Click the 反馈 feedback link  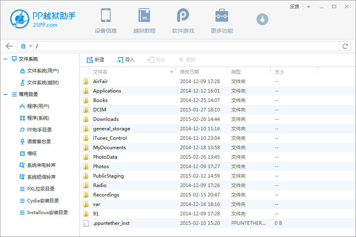294,6
